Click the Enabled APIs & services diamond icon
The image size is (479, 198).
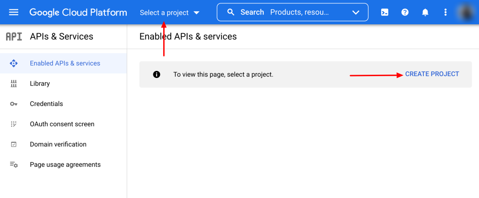[x=14, y=64]
